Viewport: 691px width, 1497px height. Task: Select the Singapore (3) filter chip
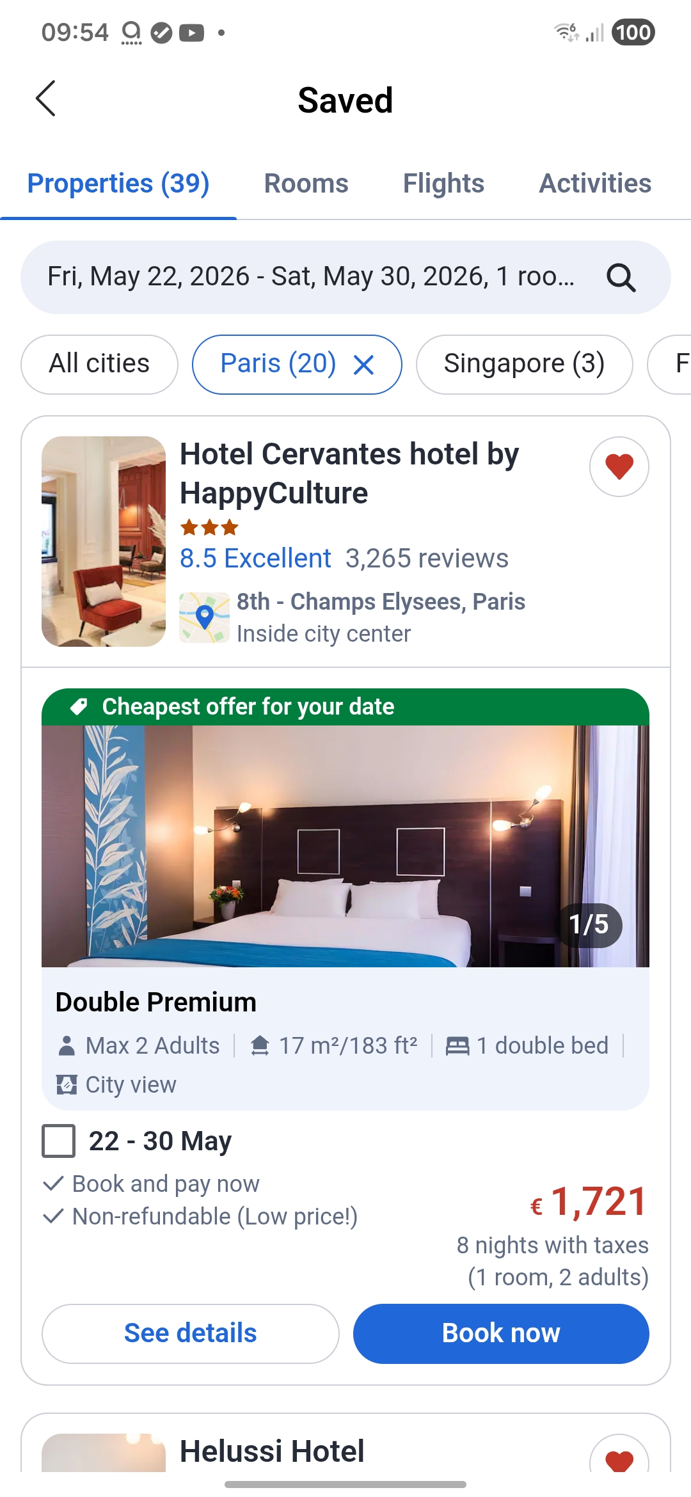524,365
